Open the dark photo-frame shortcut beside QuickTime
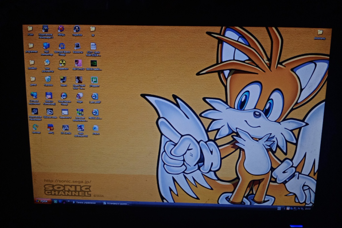 pos(77,48)
